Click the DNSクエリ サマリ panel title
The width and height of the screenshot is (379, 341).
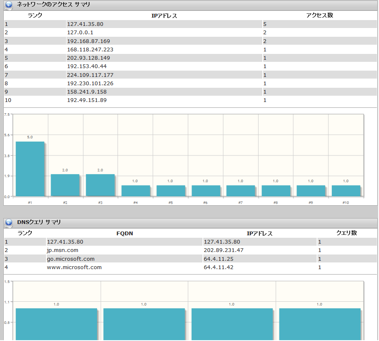click(x=38, y=222)
